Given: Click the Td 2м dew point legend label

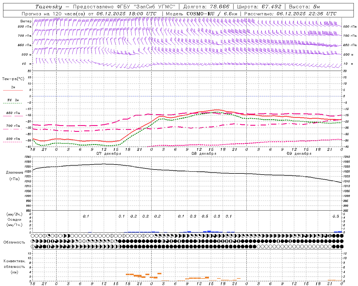Looking at the screenshot, I should [13, 100].
